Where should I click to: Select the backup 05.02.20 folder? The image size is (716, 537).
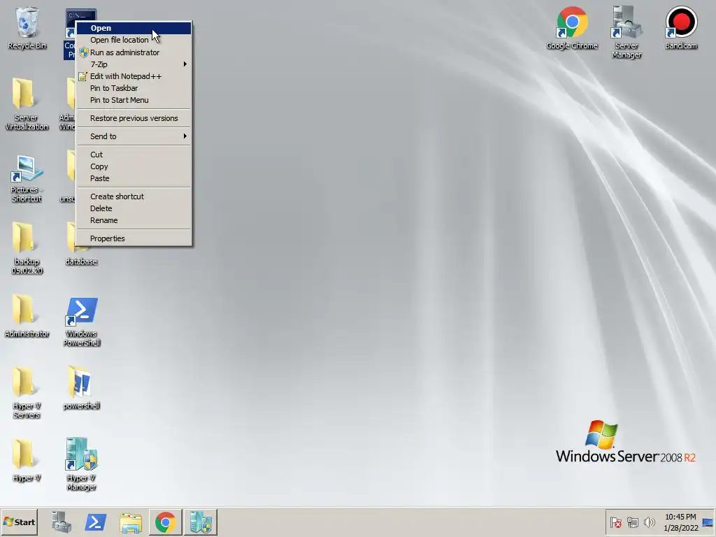coord(27,248)
